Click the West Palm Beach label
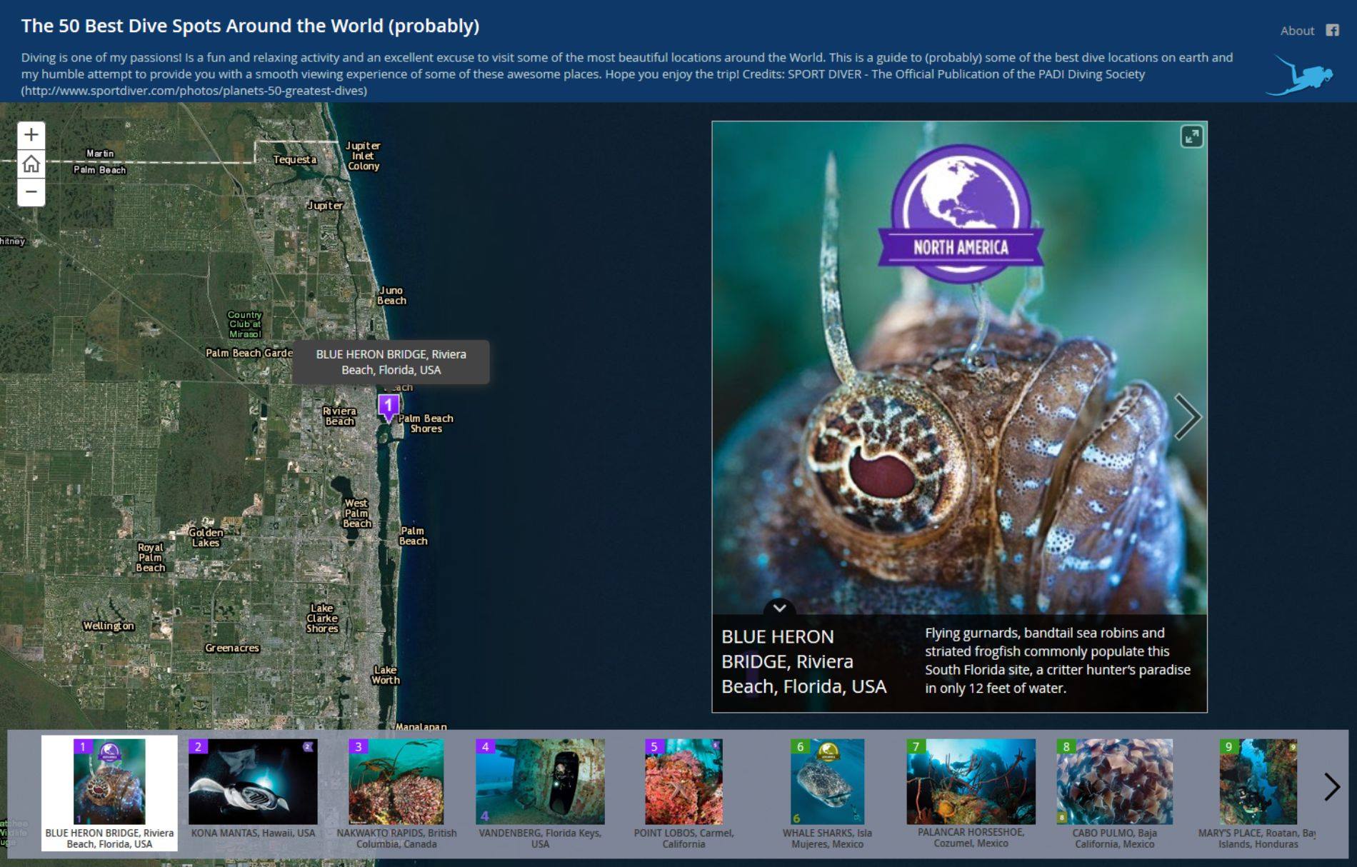1357x867 pixels. coord(356,513)
